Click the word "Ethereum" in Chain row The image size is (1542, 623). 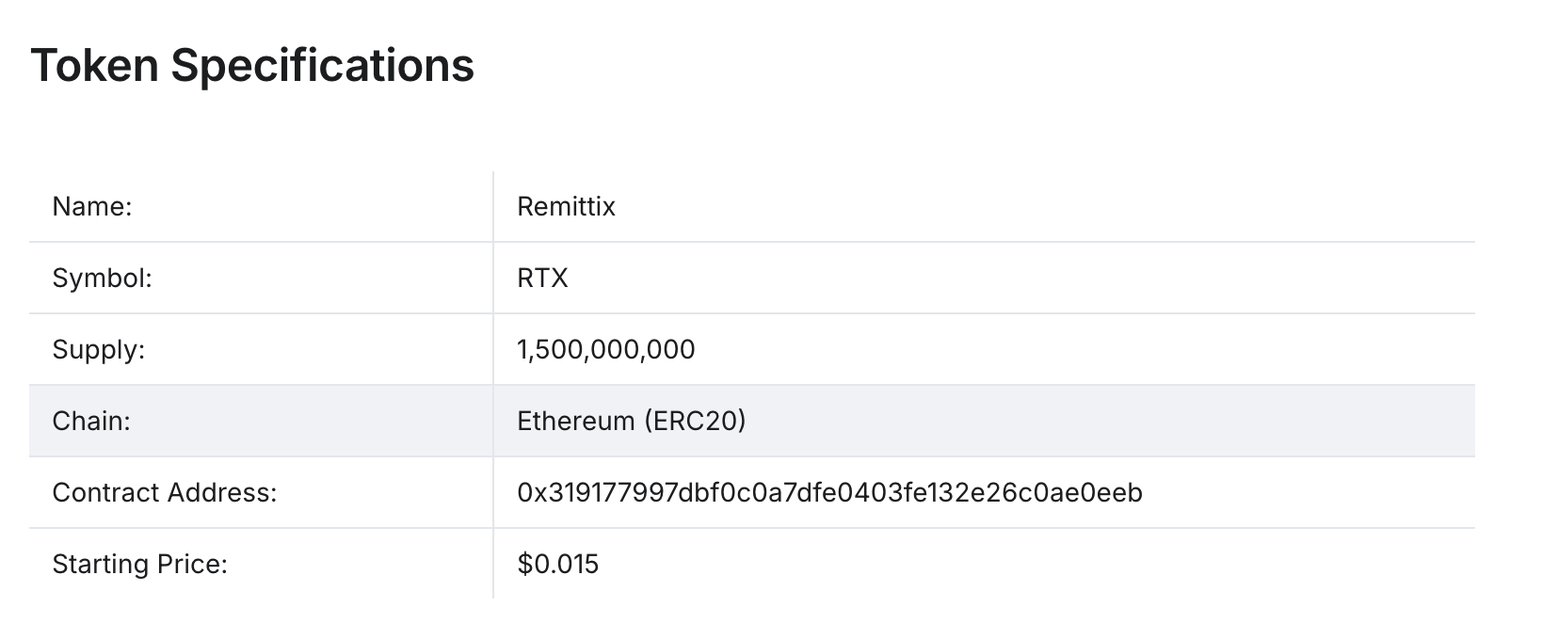[x=576, y=421]
